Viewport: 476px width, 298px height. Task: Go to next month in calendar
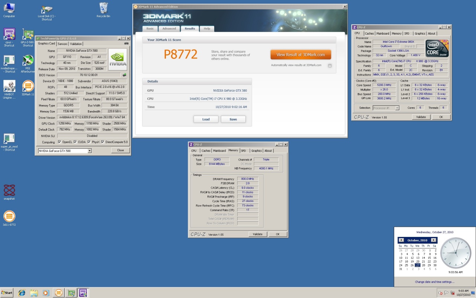point(434,240)
